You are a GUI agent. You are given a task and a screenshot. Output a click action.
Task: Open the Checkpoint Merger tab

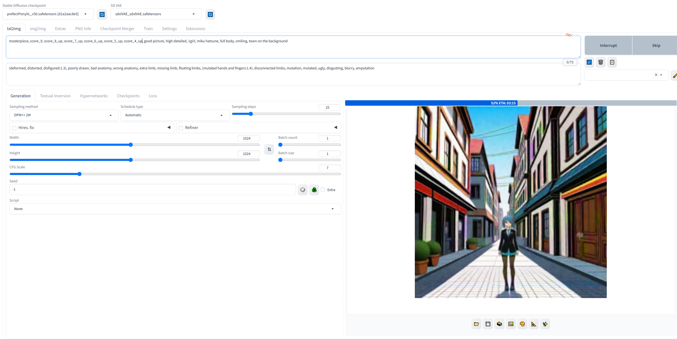117,29
